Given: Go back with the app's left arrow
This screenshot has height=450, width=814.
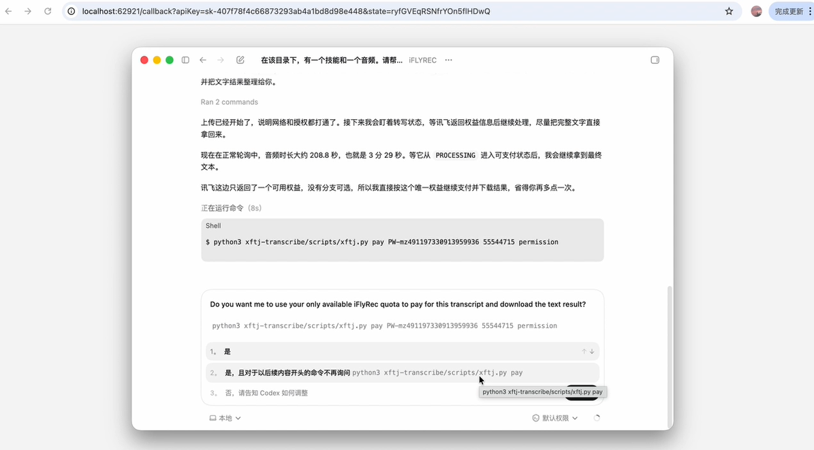Looking at the screenshot, I should pyautogui.click(x=203, y=60).
